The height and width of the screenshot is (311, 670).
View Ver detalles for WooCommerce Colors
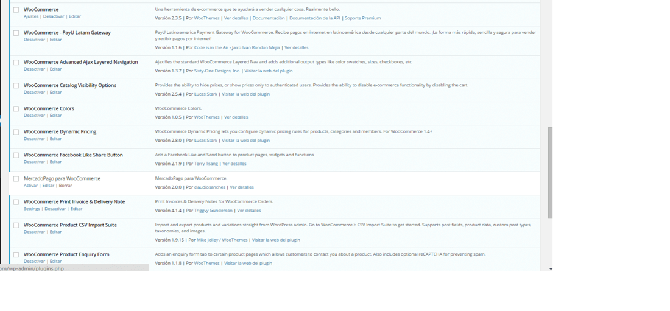click(236, 117)
